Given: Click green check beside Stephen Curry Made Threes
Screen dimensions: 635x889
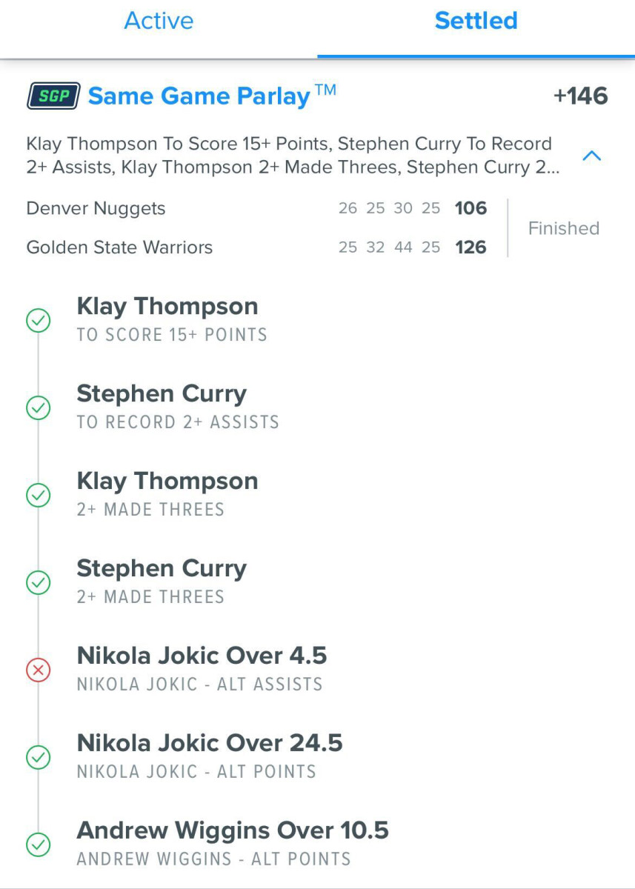Looking at the screenshot, I should pyautogui.click(x=39, y=582).
